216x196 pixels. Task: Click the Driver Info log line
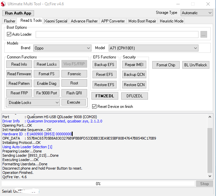click(x=52, y=121)
